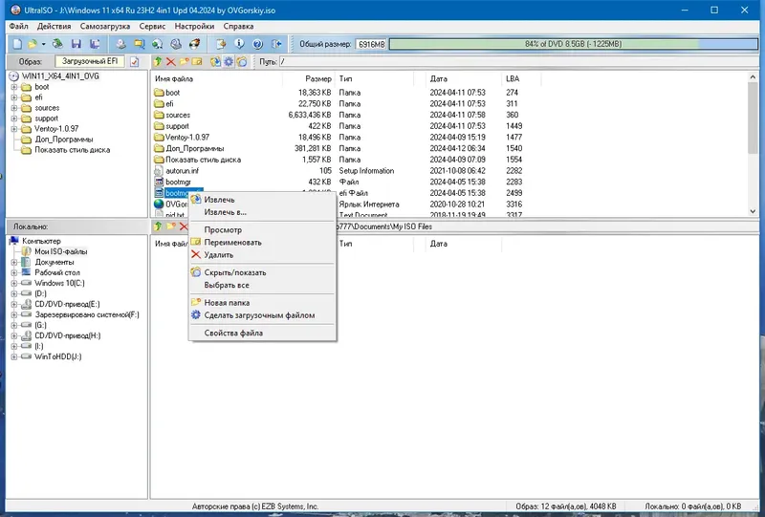Select CD/DVD-привод(E:) in local tree
765x517 pixels.
(x=67, y=304)
